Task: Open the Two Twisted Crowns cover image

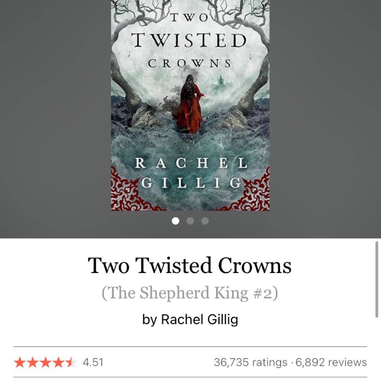Action: click(x=190, y=105)
